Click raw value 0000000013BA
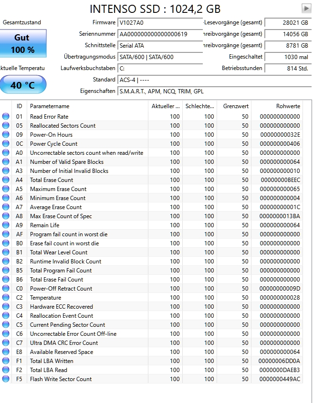Image resolution: width=313 pixels, height=403 pixels. point(280,216)
